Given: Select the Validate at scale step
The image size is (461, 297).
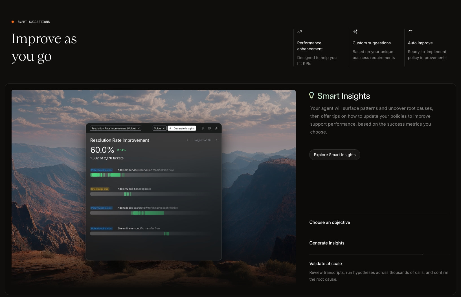Looking at the screenshot, I should pos(325,264).
